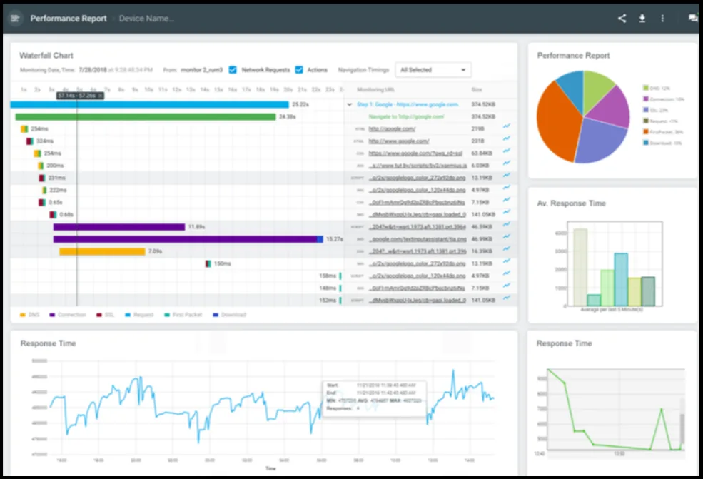The image size is (703, 479).
Task: Toggle Connection in the waterfall legend
Action: [x=67, y=315]
